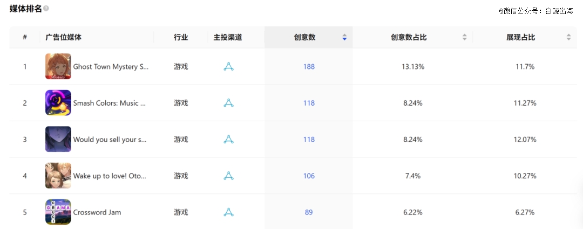The image size is (583, 229).
Task: Open the Smash Colors app icon
Action: tap(58, 103)
